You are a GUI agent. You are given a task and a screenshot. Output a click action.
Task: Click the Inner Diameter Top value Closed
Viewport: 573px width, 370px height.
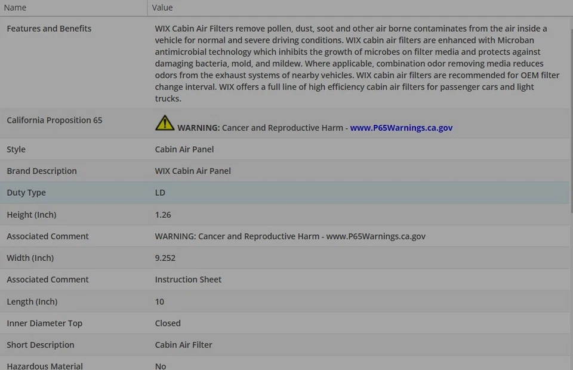click(168, 323)
